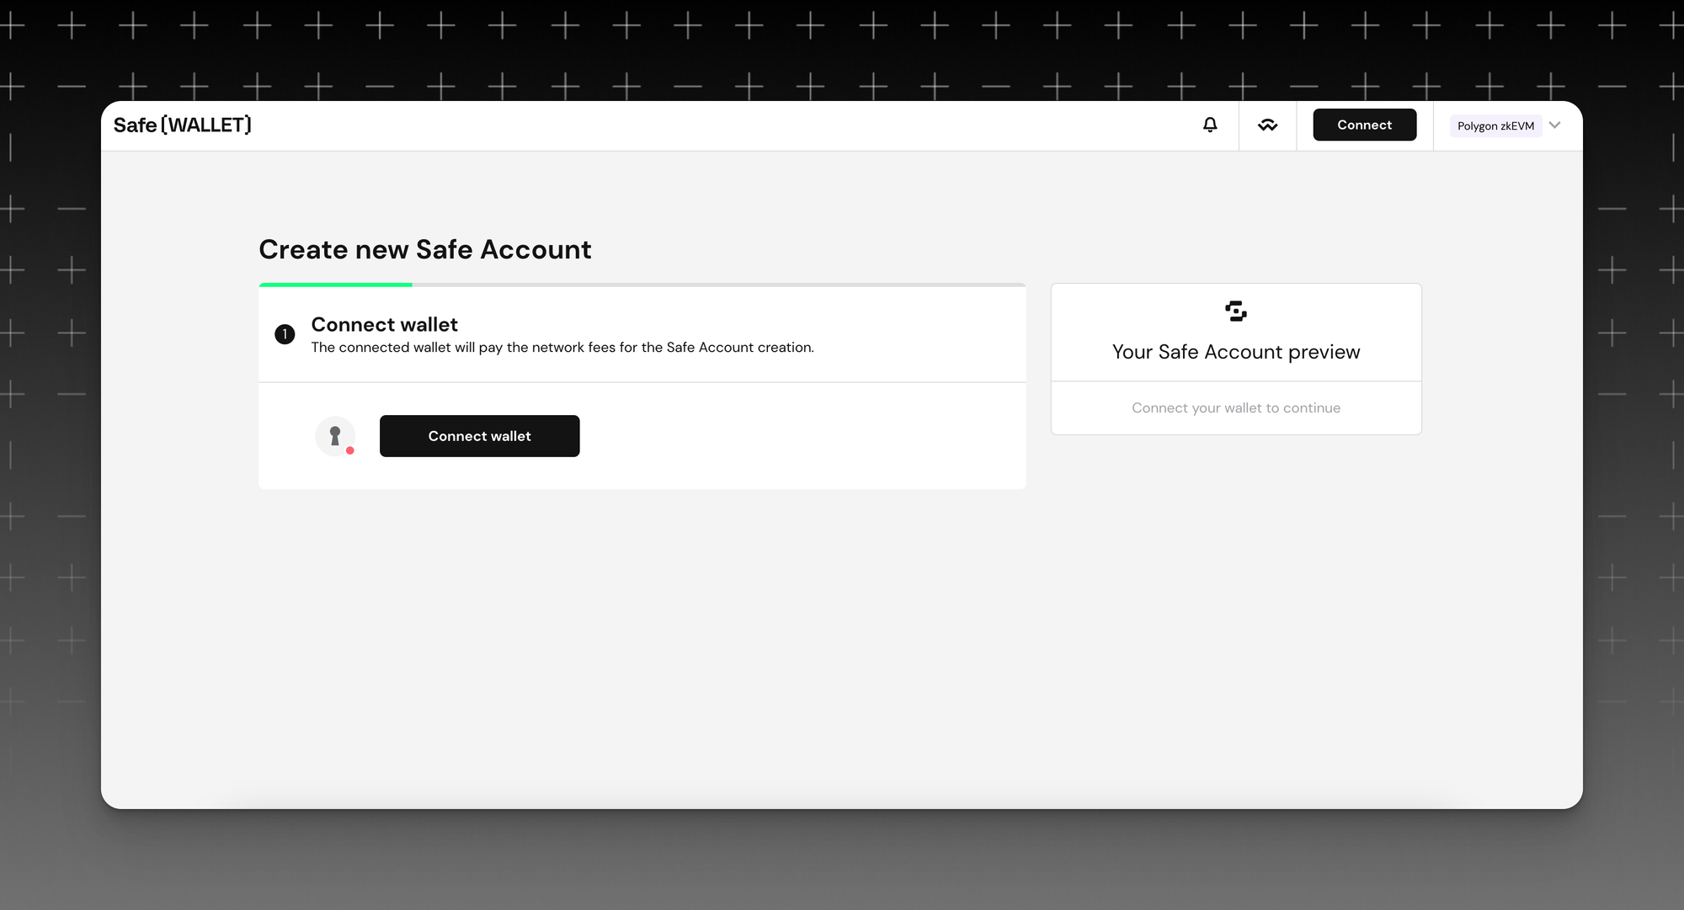Screen dimensions: 1684x910
Task: Click the Connect wallet step title
Action: tap(384, 324)
